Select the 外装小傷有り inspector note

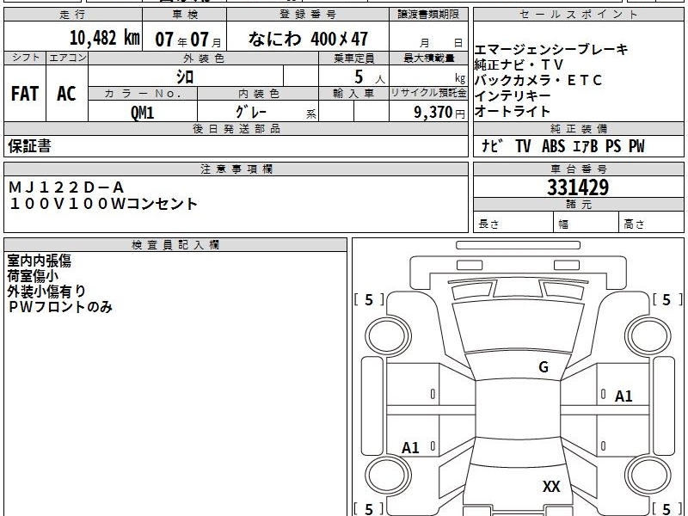pos(46,292)
